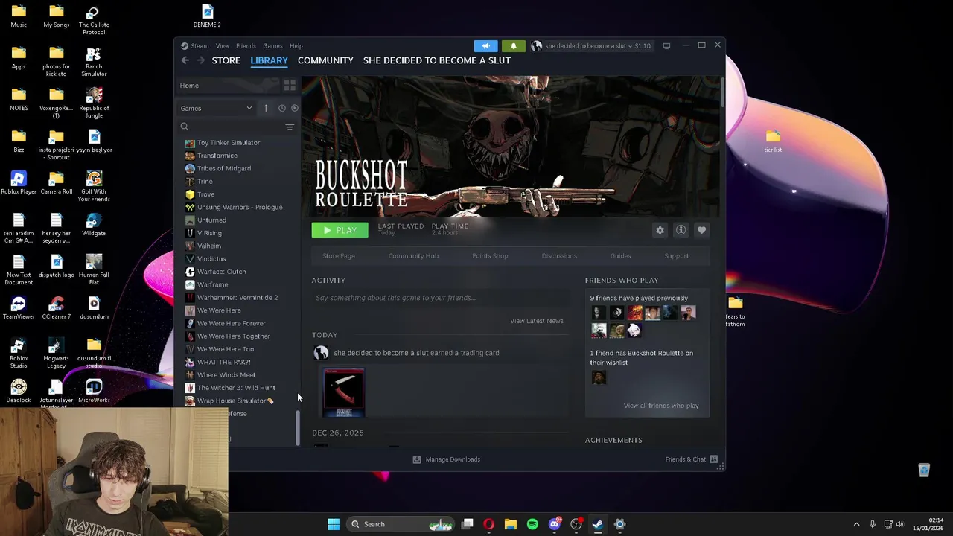Viewport: 953px width, 536px height.
Task: Toggle library sort order with the up arrow
Action: tap(266, 108)
